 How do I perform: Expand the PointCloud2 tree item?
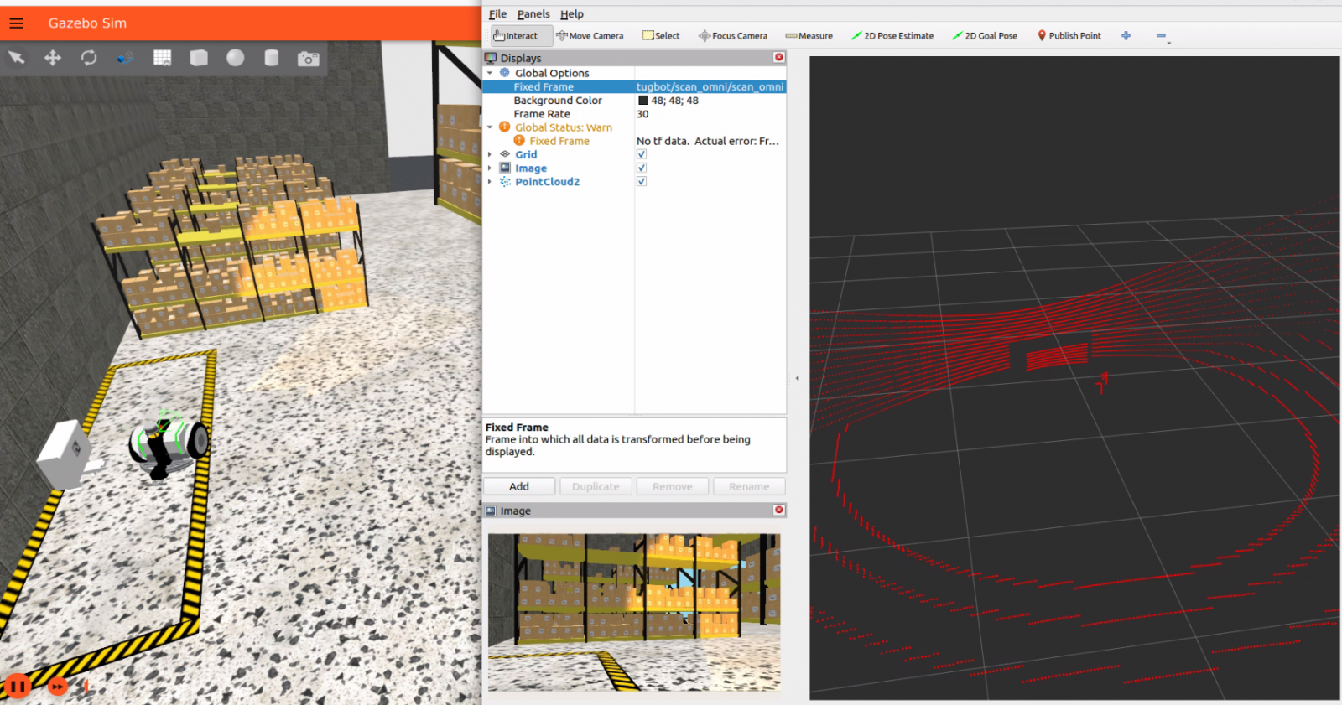(x=490, y=182)
